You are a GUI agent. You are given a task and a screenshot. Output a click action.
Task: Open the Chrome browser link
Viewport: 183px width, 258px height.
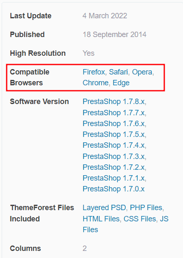(x=96, y=83)
